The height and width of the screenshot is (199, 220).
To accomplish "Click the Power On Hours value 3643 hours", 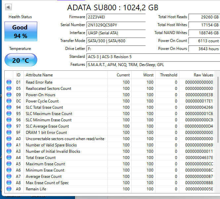I will (204, 49).
